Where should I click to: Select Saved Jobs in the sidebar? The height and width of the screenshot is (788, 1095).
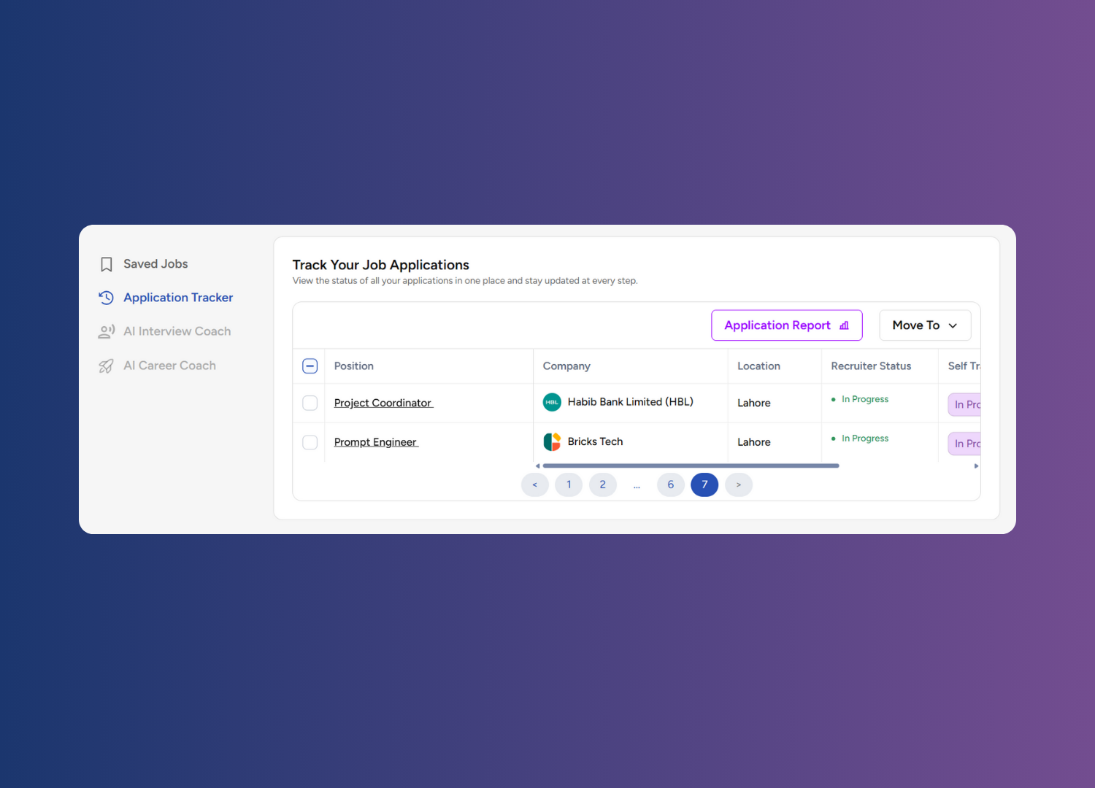point(155,263)
